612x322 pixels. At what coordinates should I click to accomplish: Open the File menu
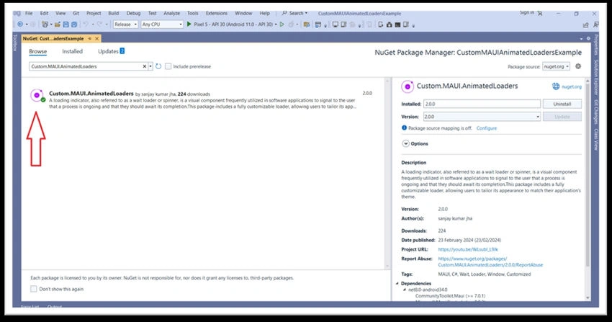(29, 13)
